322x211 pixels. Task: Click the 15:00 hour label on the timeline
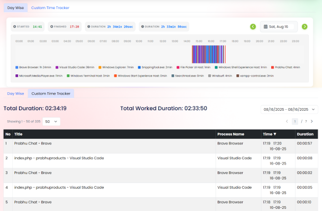tap(199, 41)
